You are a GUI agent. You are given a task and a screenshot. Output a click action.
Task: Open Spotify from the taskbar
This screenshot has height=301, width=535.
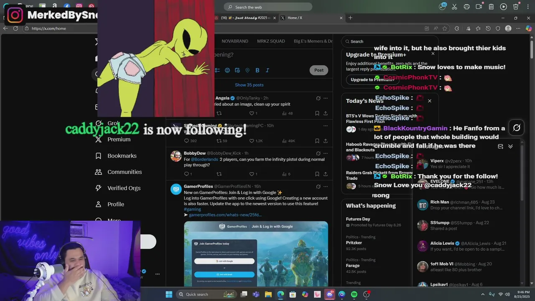354,294
